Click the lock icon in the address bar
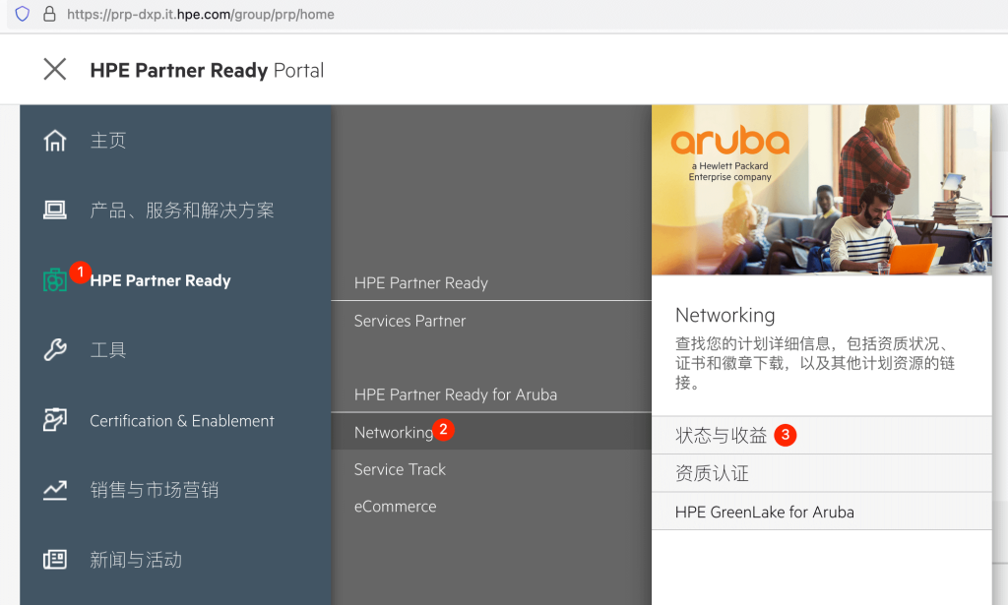This screenshot has width=1008, height=605. [x=49, y=14]
